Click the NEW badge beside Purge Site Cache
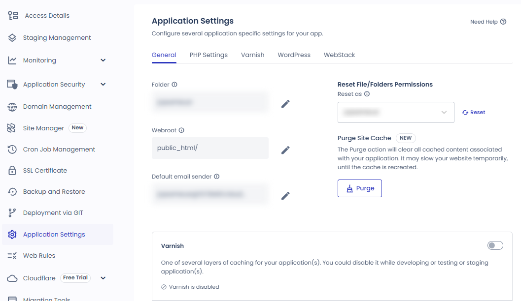 [x=405, y=138]
